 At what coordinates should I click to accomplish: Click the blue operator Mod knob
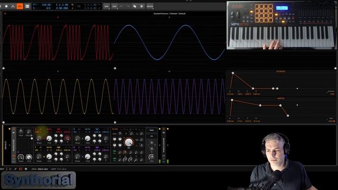pos(88,138)
